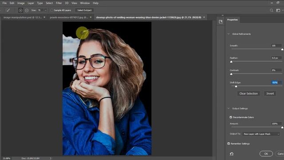
Task: Click the Select Subject button
Action: click(x=84, y=10)
